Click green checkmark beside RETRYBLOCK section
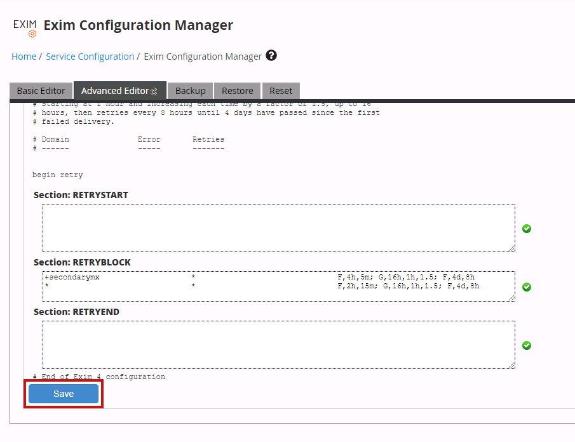Viewport: 575px width, 442px height. (527, 287)
